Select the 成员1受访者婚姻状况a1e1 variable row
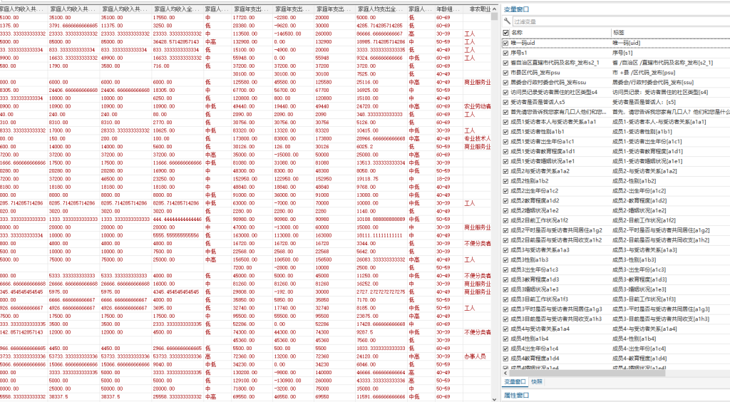This screenshot has height=402, width=730. 617,161
